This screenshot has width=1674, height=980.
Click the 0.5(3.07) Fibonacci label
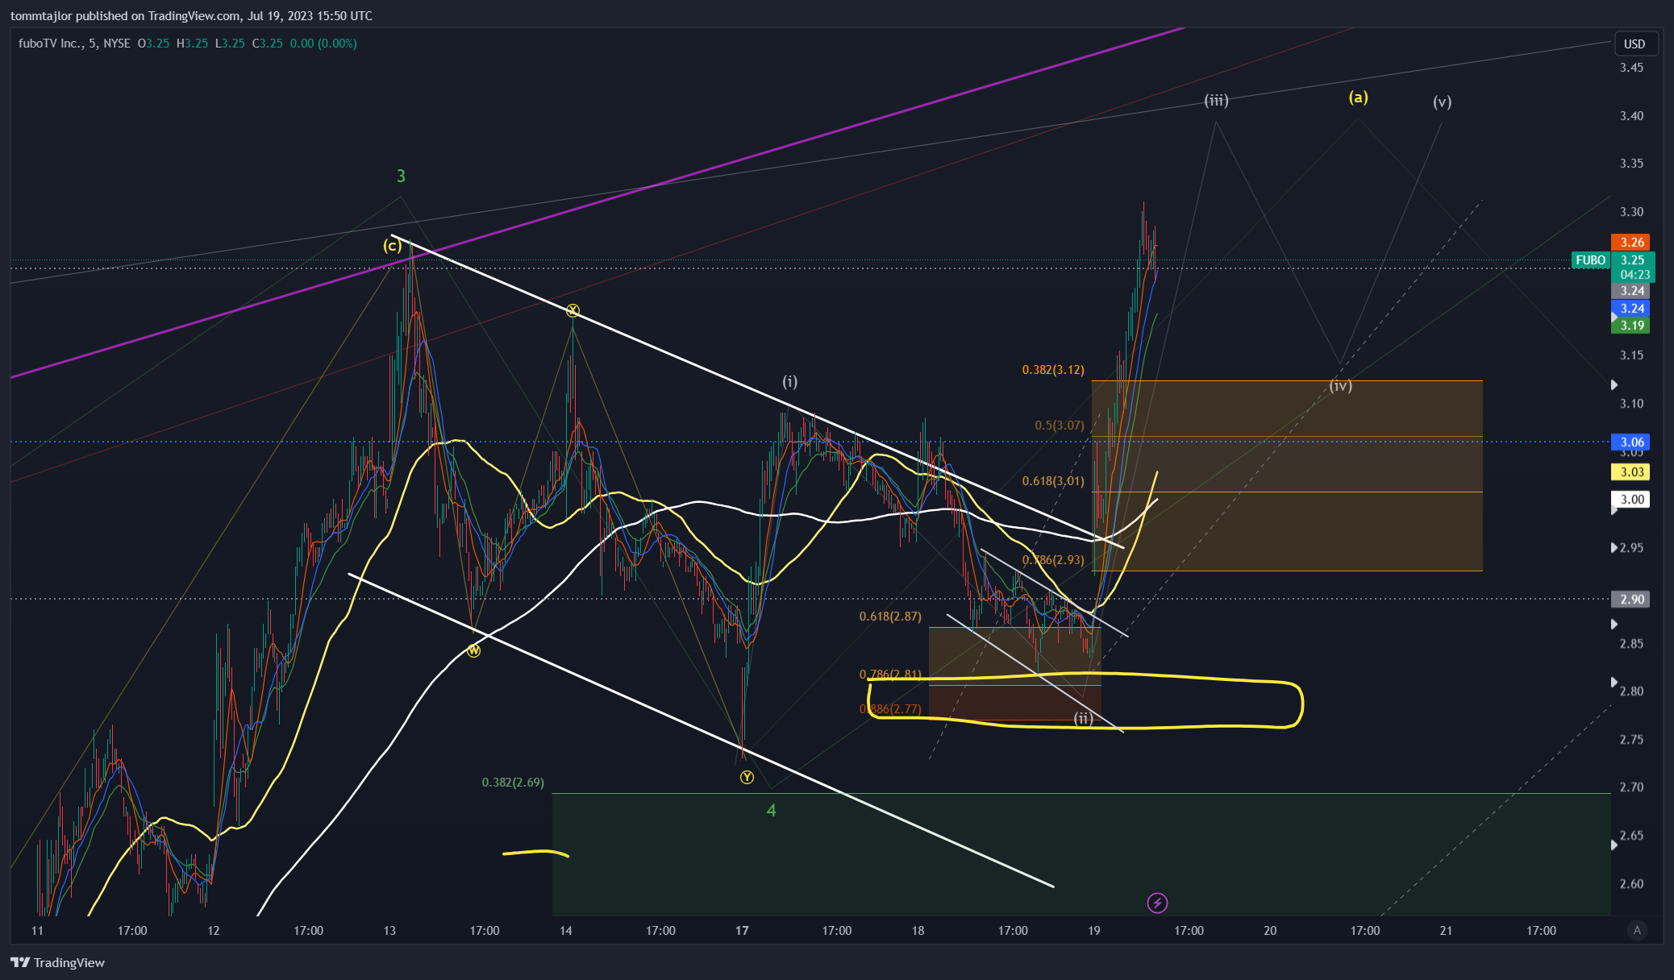pos(1060,426)
